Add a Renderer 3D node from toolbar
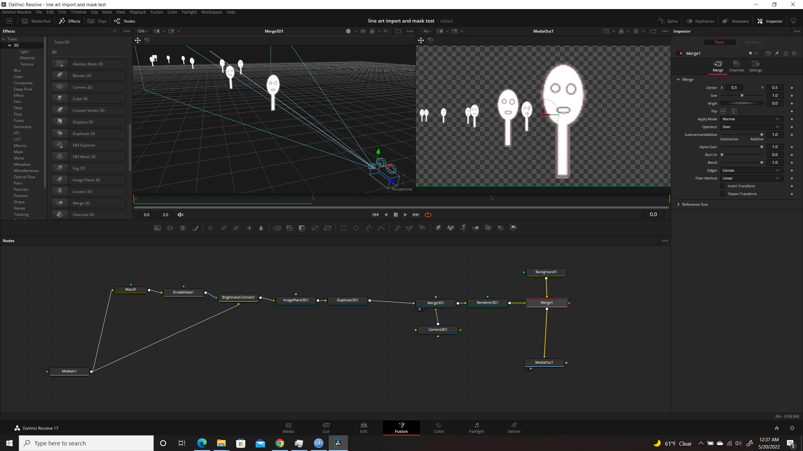The width and height of the screenshot is (803, 451). pos(513,228)
